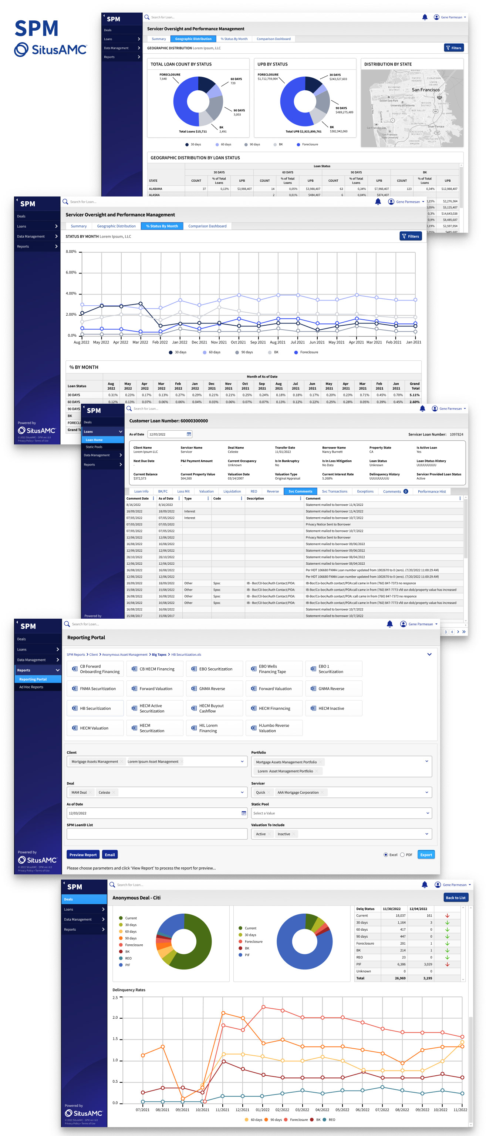Open Comparison Dashboard tab in Status By Month window
Screen dimensions: 486x1136
pos(207,226)
